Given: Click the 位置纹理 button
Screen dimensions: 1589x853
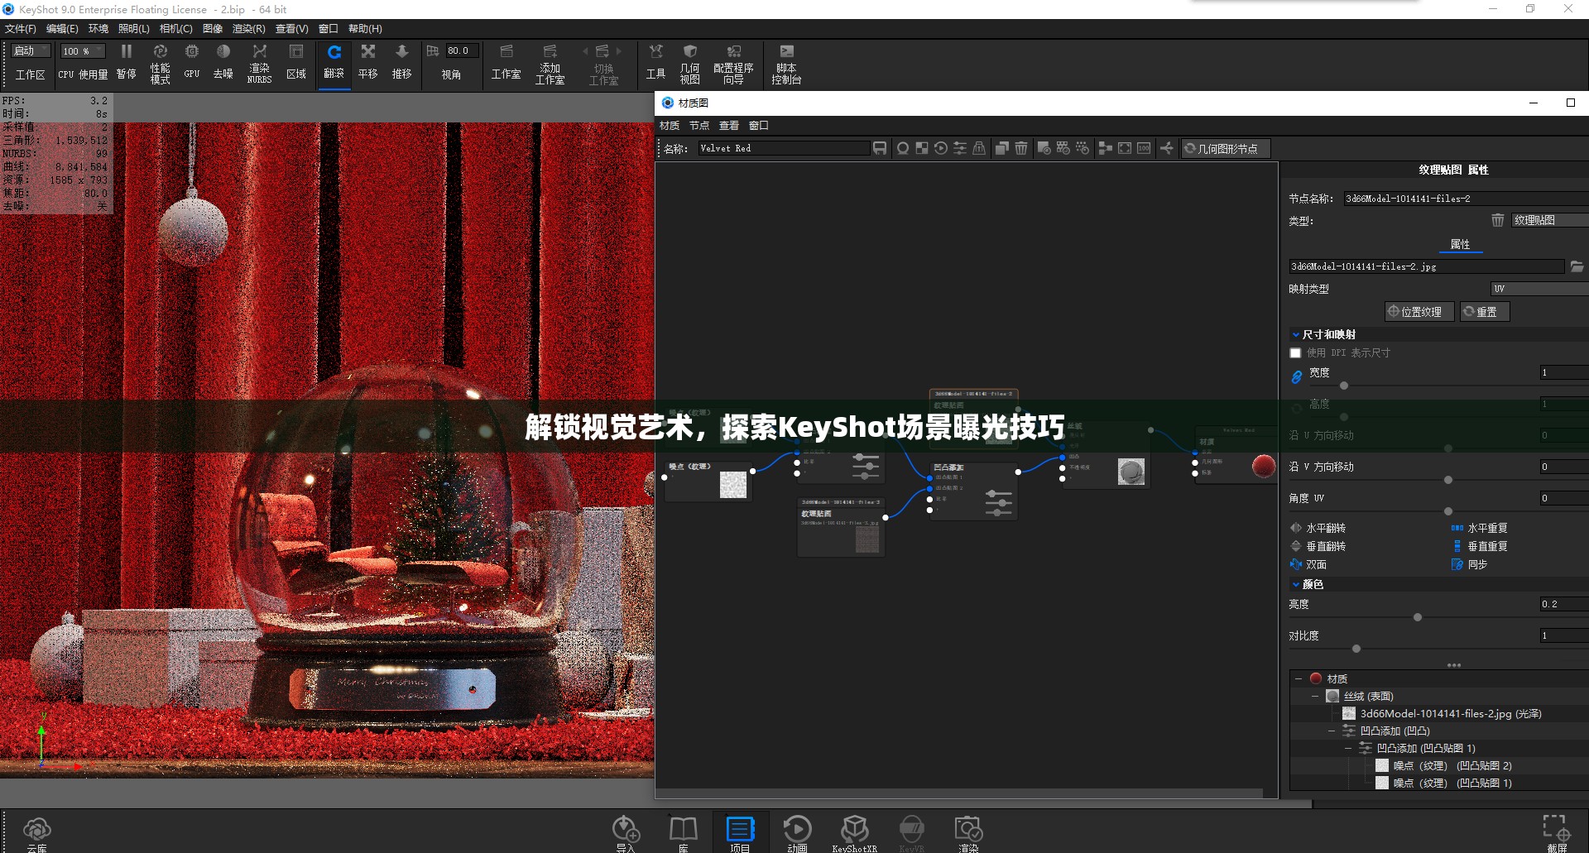Looking at the screenshot, I should point(1419,312).
